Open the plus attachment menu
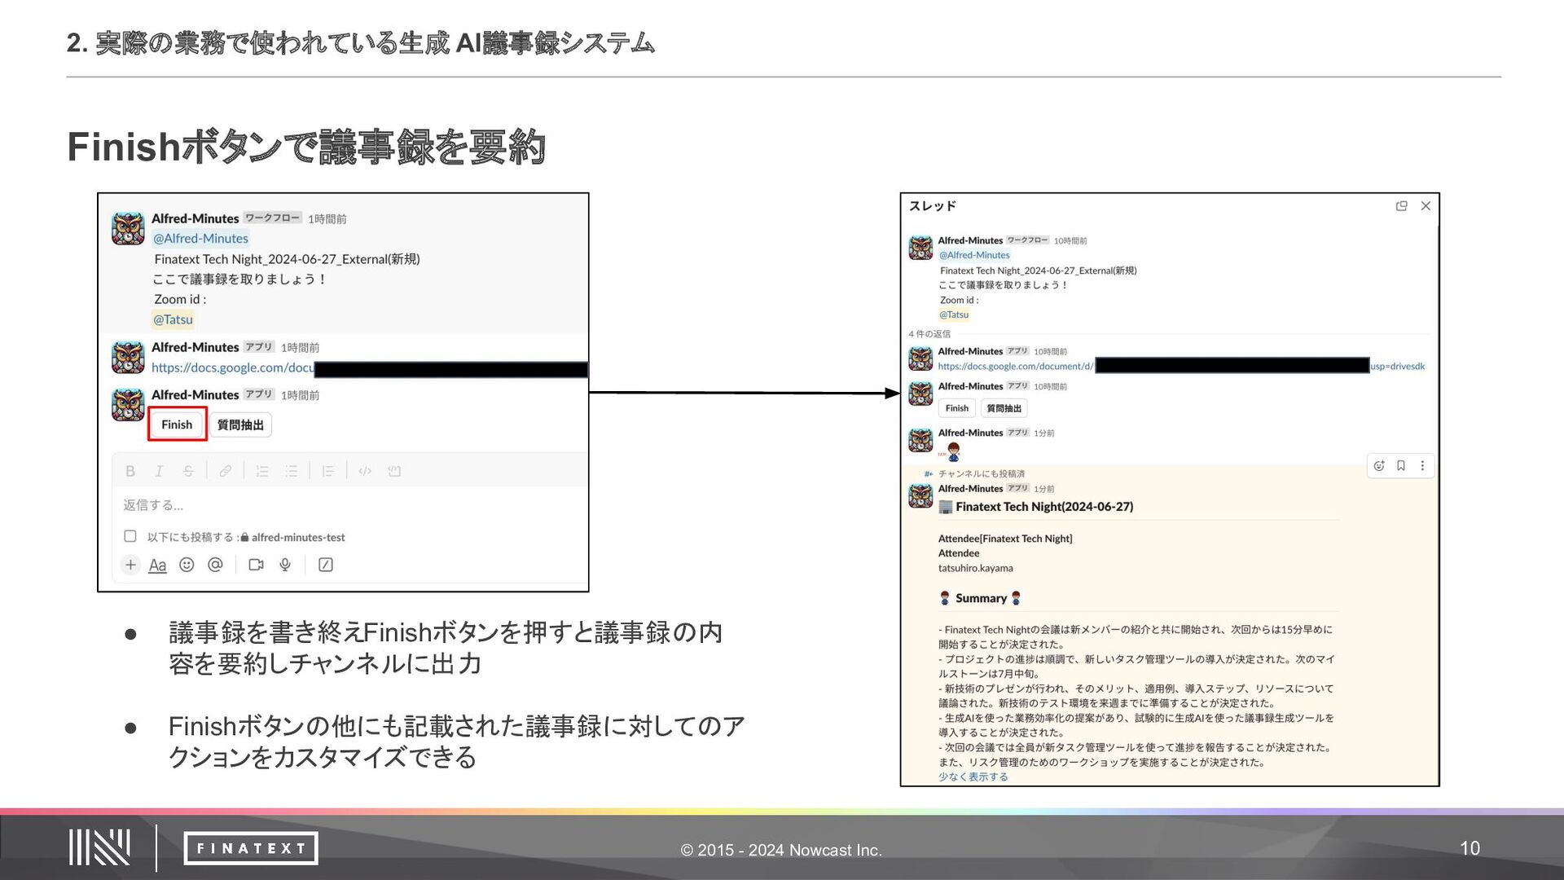This screenshot has height=880, width=1564. [x=130, y=565]
